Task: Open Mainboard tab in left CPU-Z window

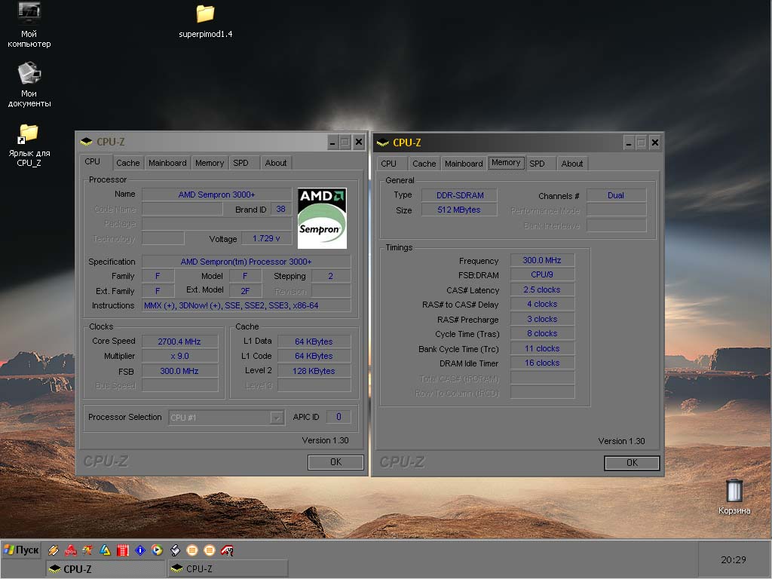Action: coord(167,163)
